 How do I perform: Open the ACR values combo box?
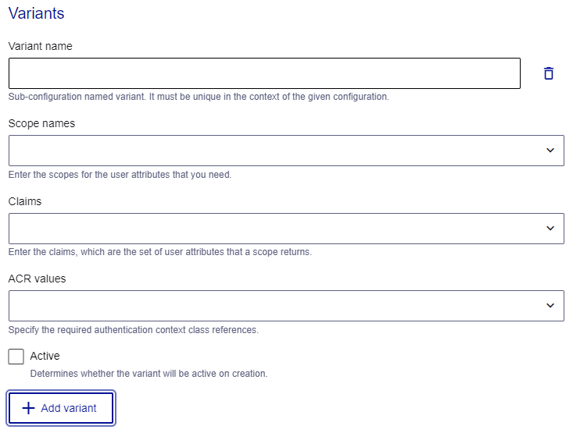pyautogui.click(x=274, y=305)
